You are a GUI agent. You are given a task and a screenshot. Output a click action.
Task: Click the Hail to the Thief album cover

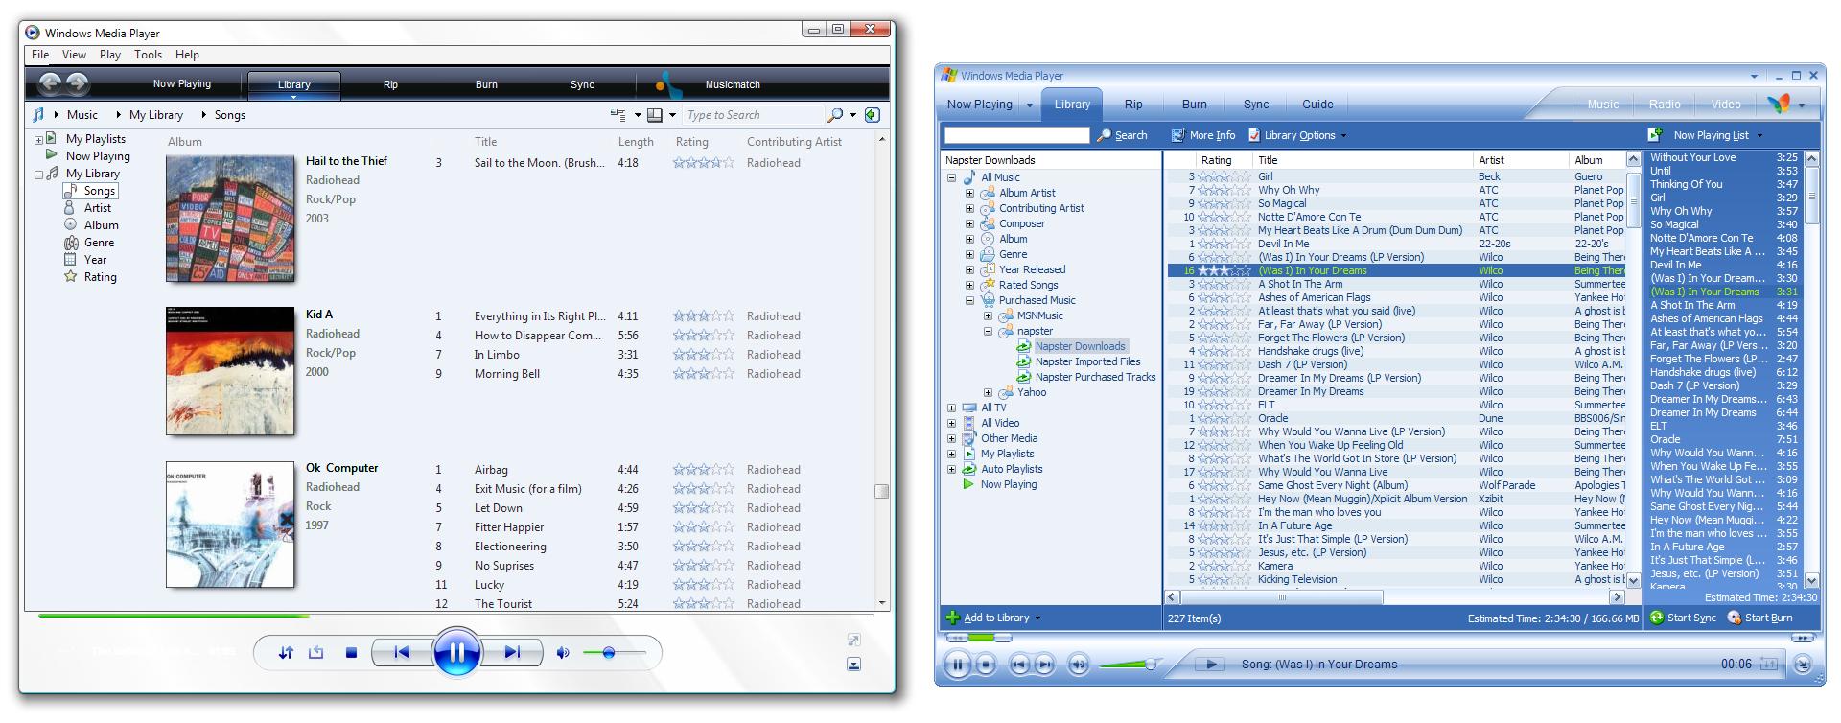pyautogui.click(x=230, y=220)
